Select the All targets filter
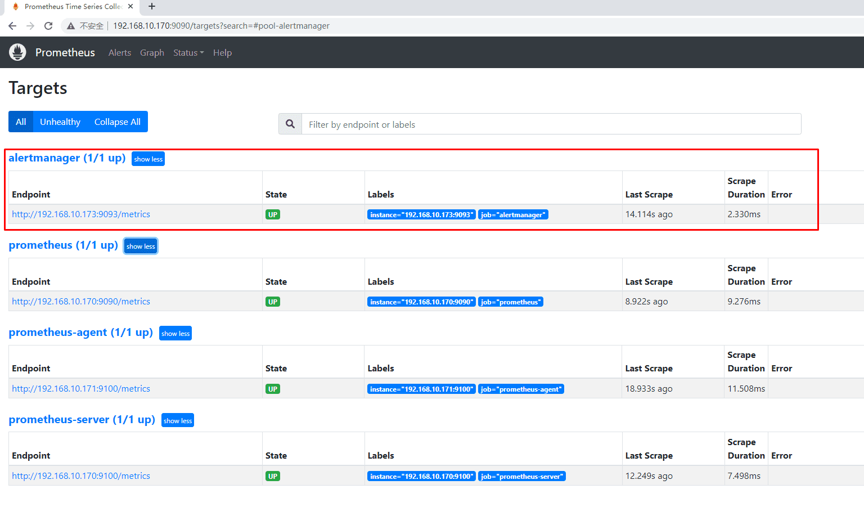864x516 pixels. point(21,122)
